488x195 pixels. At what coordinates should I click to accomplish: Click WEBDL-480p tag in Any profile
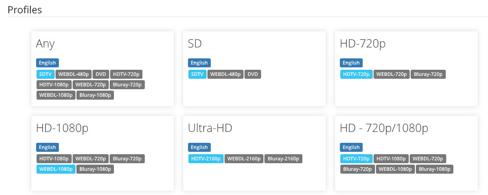point(74,74)
